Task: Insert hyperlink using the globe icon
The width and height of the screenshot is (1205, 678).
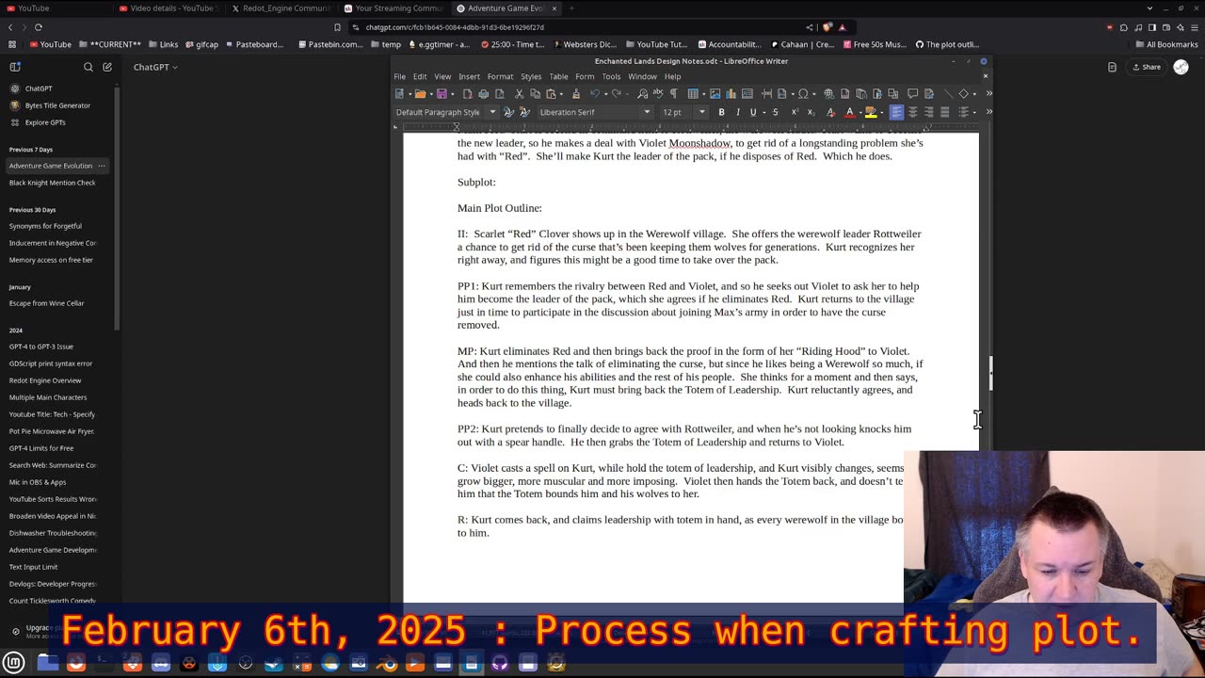Action: tap(828, 93)
